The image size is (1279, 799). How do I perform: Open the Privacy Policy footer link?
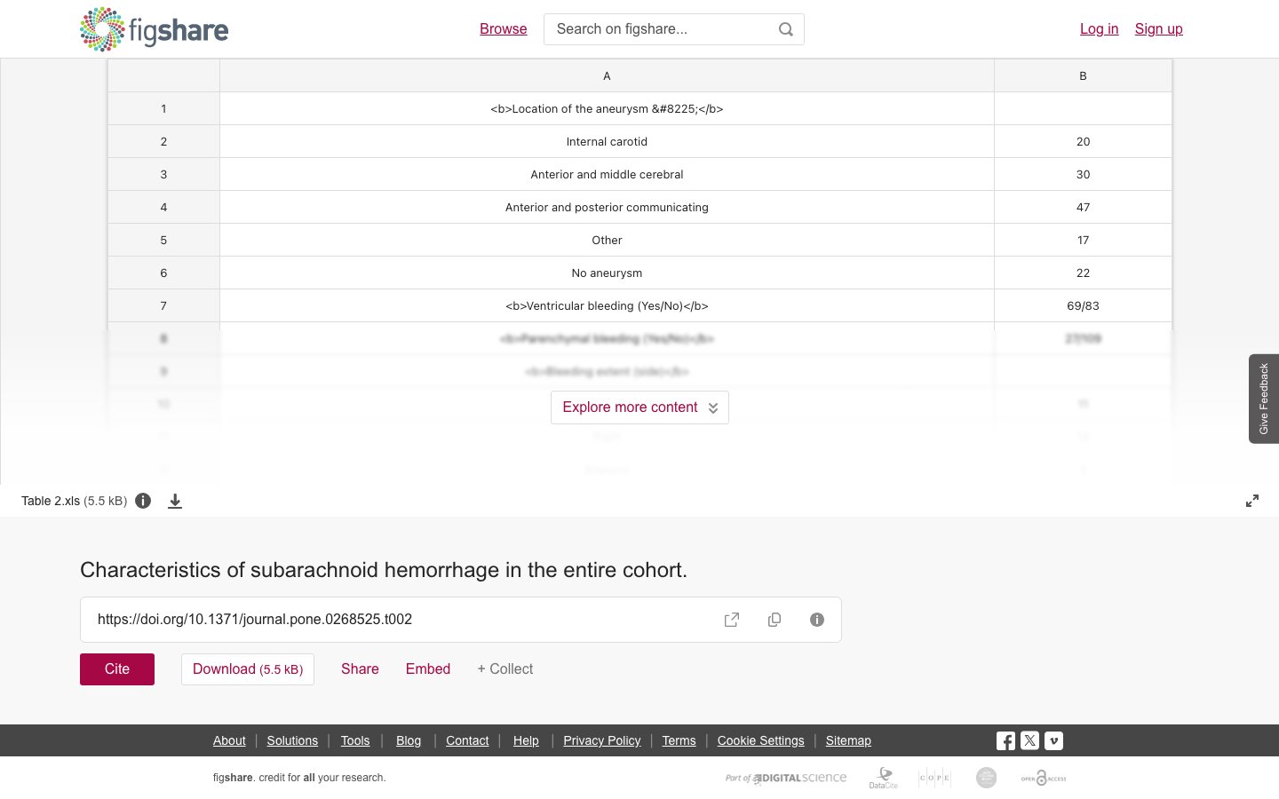602,740
